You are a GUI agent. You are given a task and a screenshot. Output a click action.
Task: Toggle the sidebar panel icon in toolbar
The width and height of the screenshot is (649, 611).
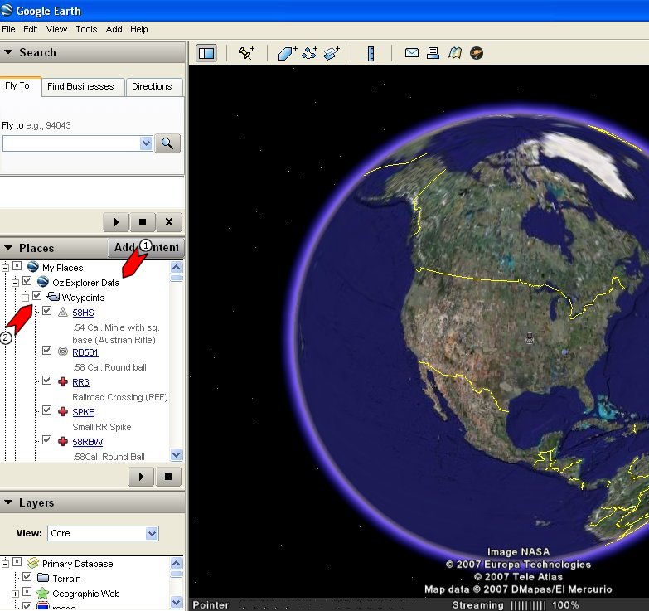206,53
